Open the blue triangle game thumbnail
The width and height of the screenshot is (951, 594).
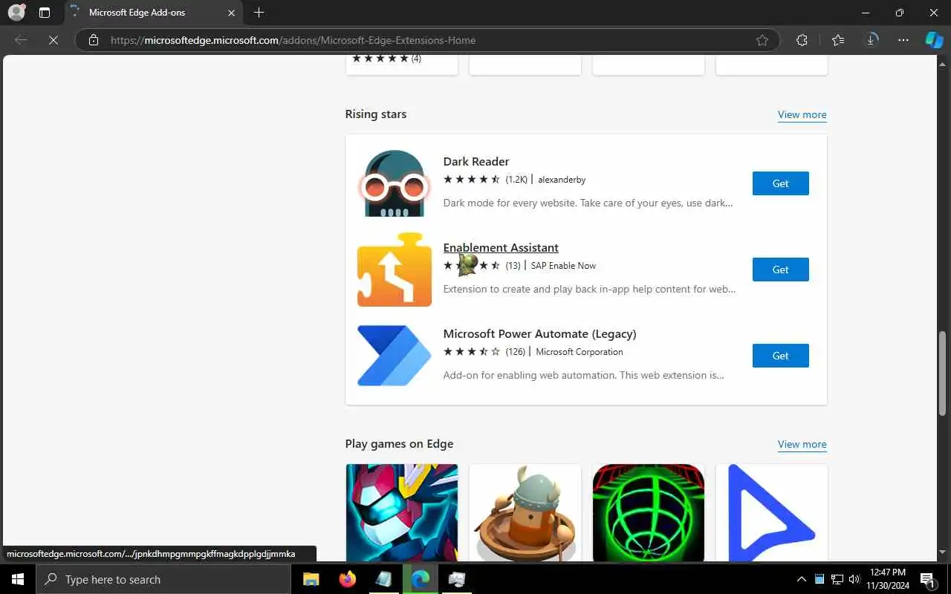pos(772,512)
